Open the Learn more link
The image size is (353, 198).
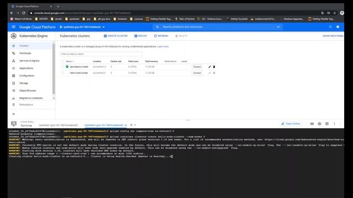pos(163,46)
